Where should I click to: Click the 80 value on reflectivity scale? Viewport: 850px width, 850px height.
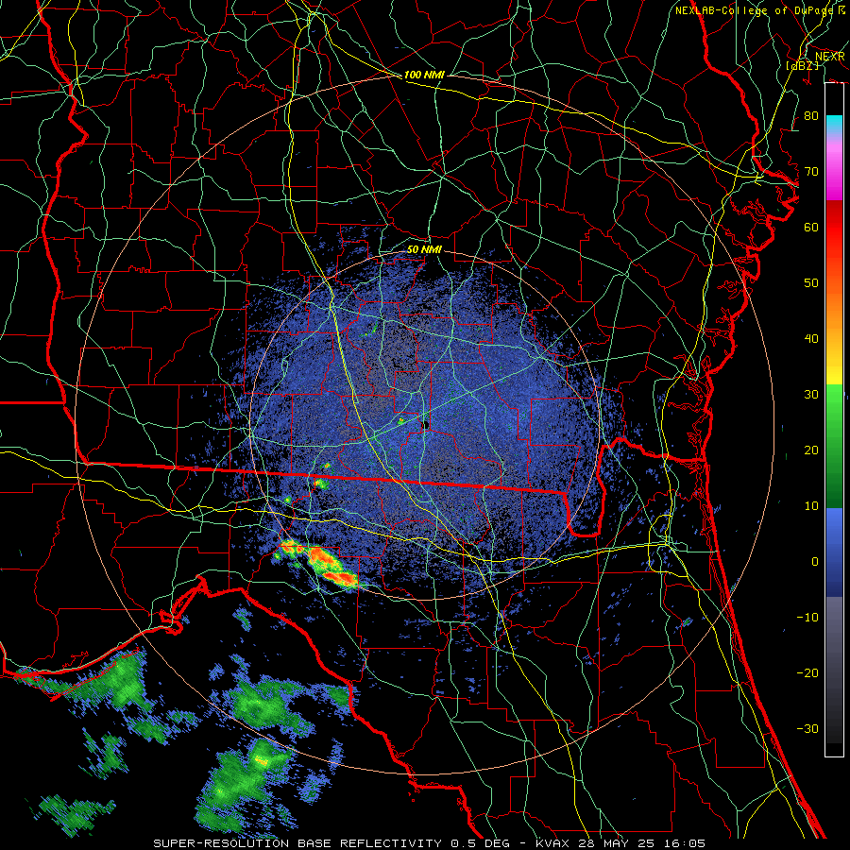coord(811,116)
